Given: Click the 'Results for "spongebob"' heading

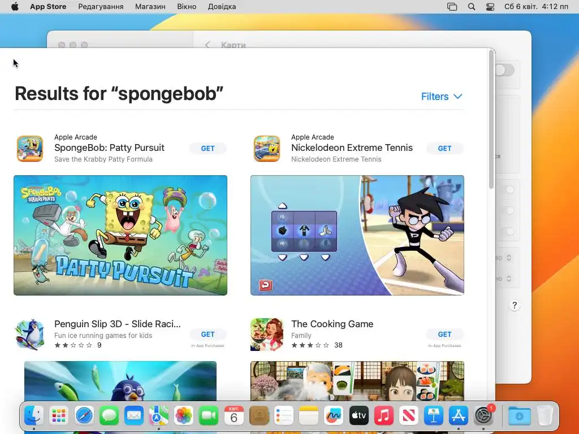Looking at the screenshot, I should 119,93.
